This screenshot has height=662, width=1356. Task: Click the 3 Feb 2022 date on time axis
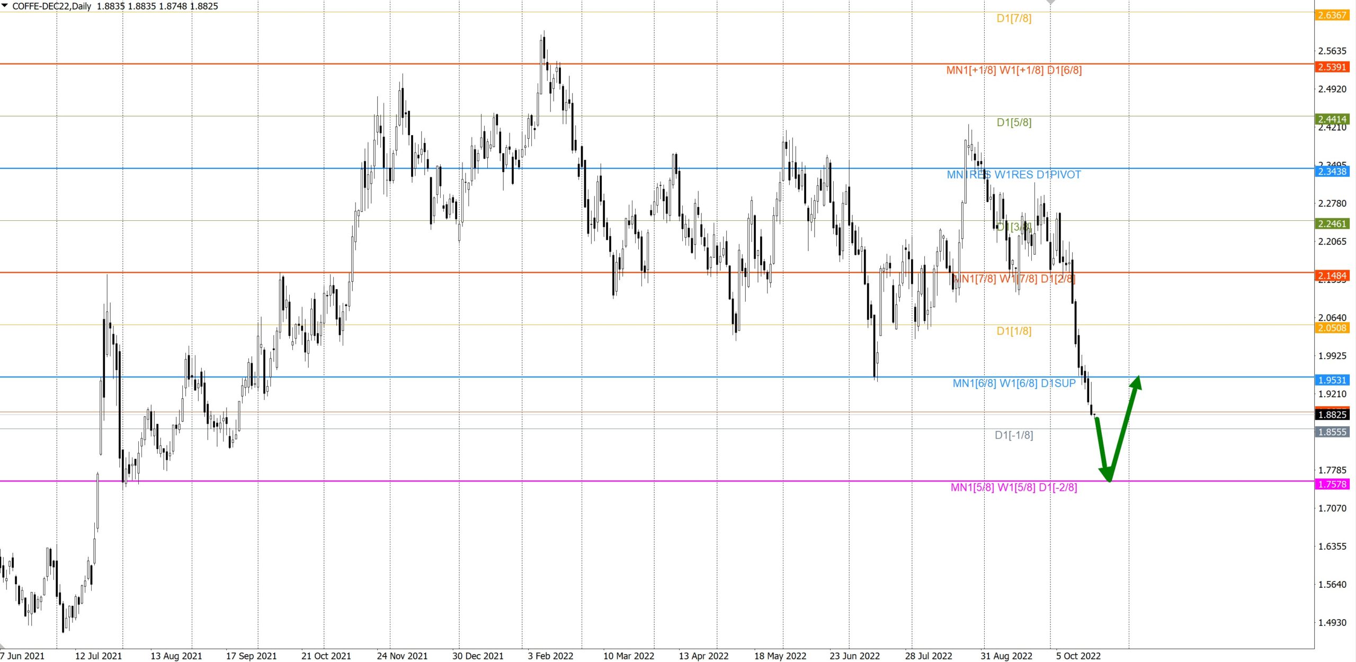[x=550, y=656]
